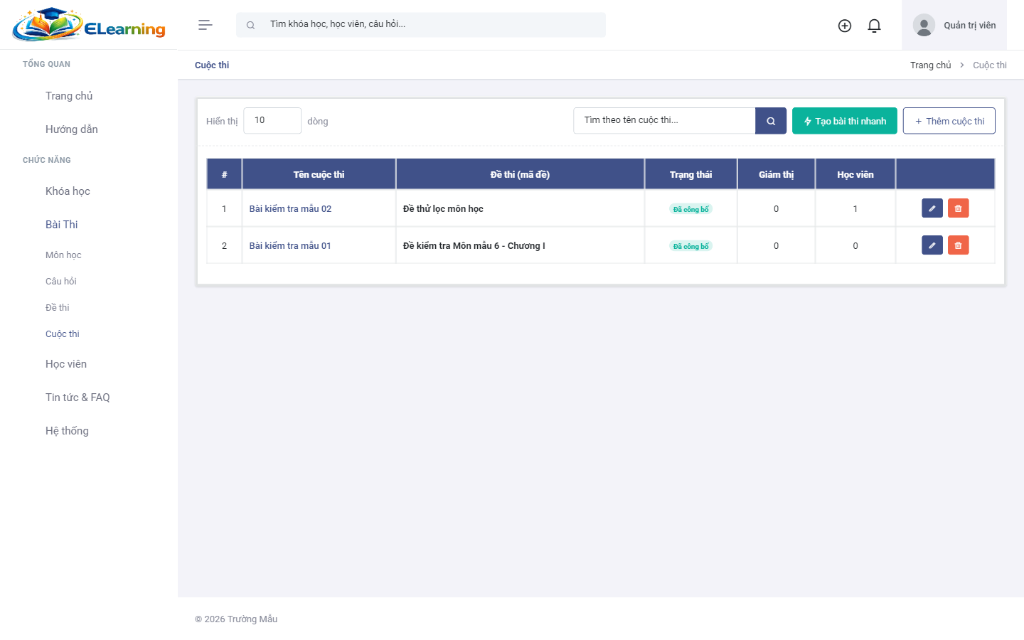This screenshot has width=1024, height=640.
Task: Click Đã công bố badge for mẫu 02
Action: coord(690,209)
